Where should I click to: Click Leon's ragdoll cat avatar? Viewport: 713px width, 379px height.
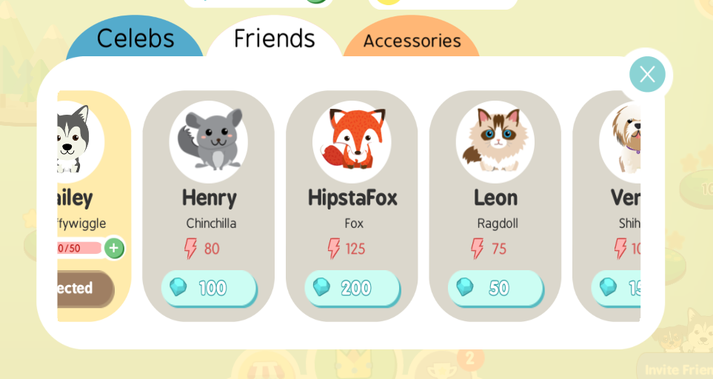(x=495, y=141)
